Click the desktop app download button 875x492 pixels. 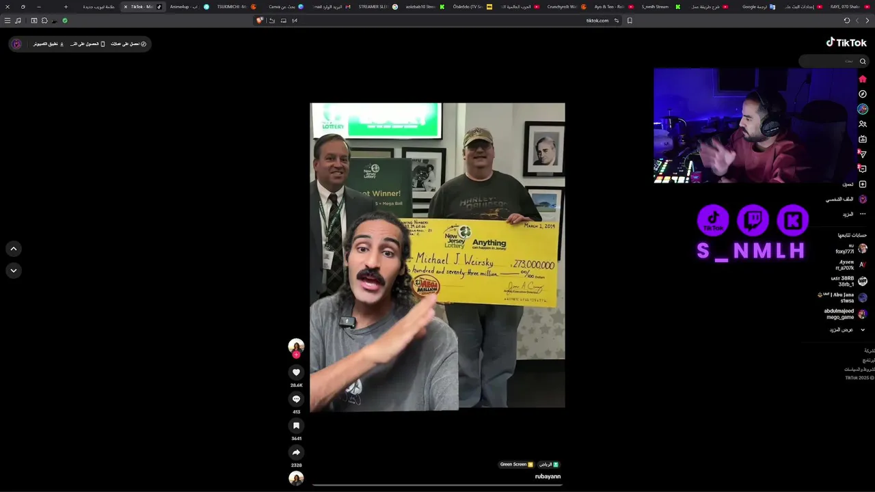pos(49,44)
